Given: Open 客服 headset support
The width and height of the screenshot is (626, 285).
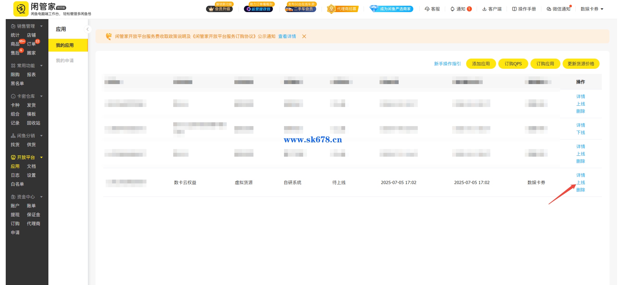Looking at the screenshot, I should pos(432,9).
